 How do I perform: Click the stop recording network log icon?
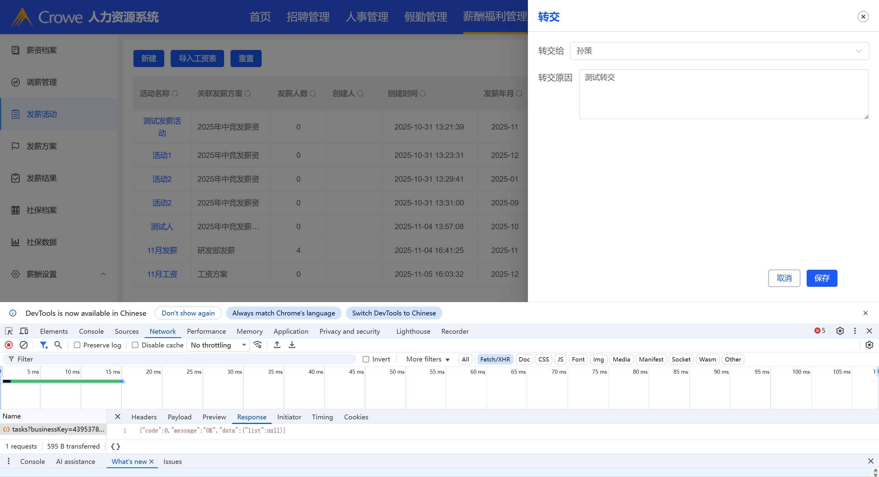9,345
